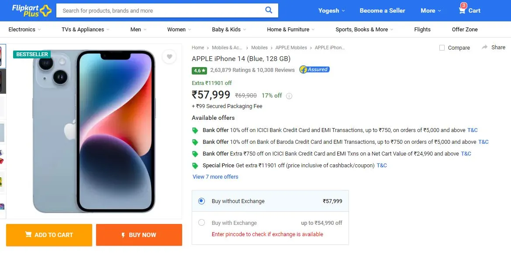Expand the Yogesh account dropdown

point(331,10)
